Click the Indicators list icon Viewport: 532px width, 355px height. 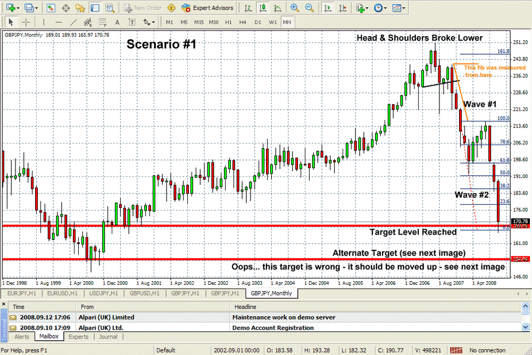[x=360, y=8]
